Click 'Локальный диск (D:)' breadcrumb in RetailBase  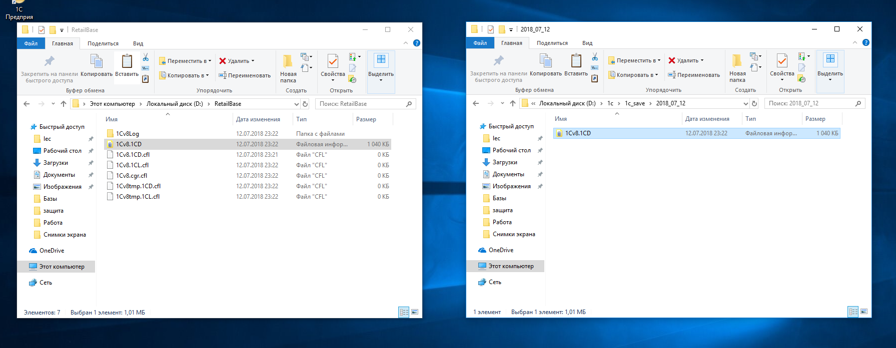175,104
